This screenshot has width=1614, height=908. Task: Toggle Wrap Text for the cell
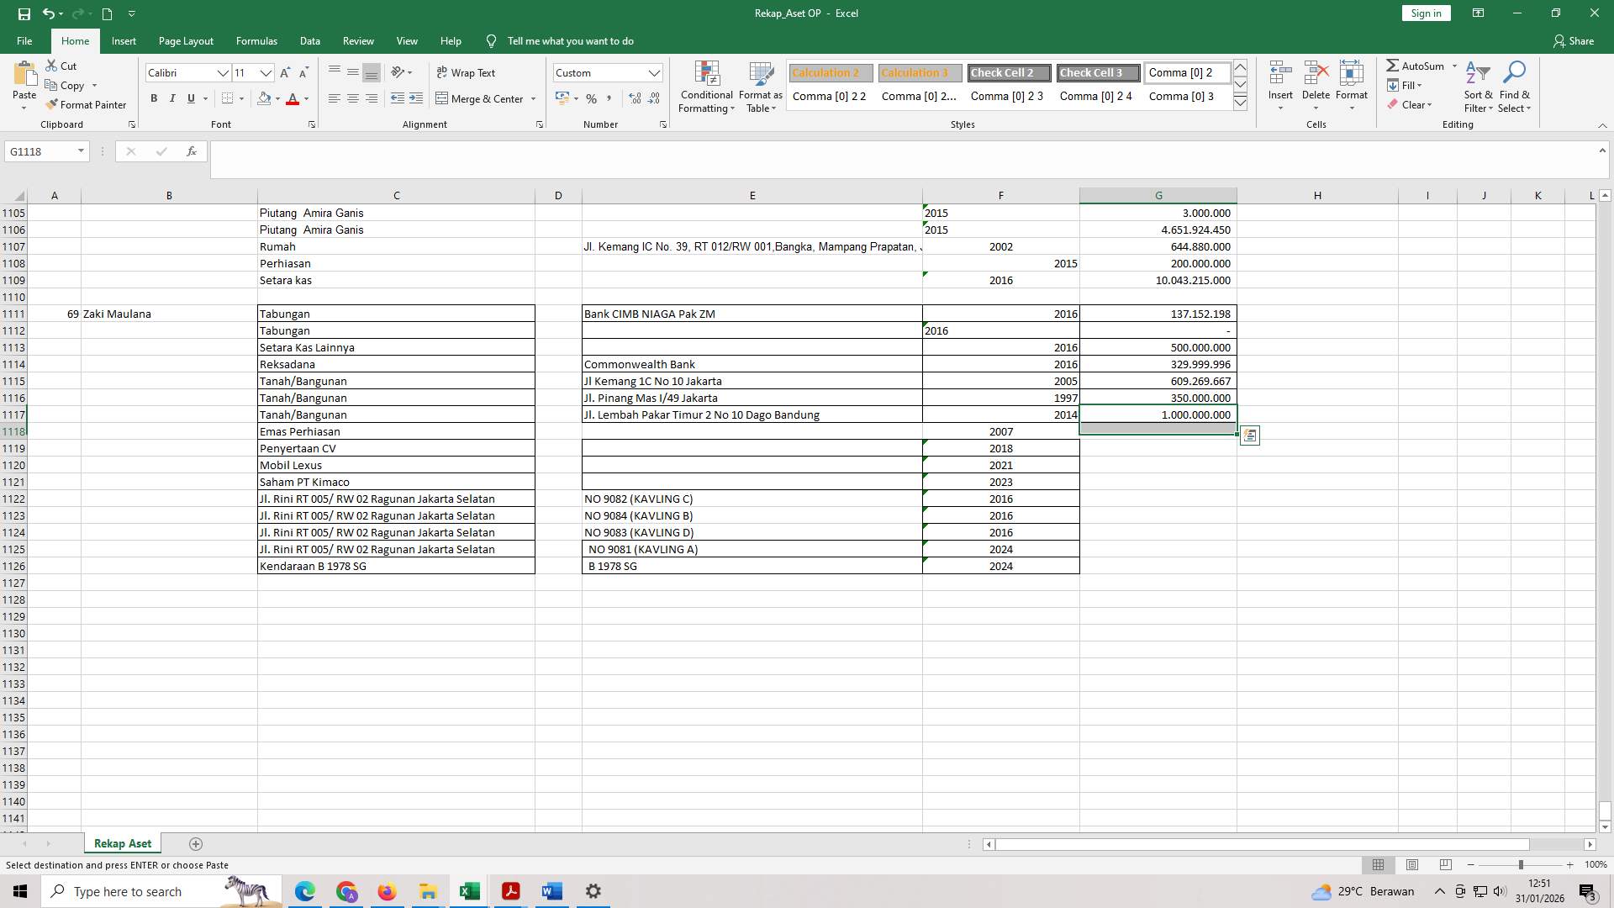[x=466, y=73]
